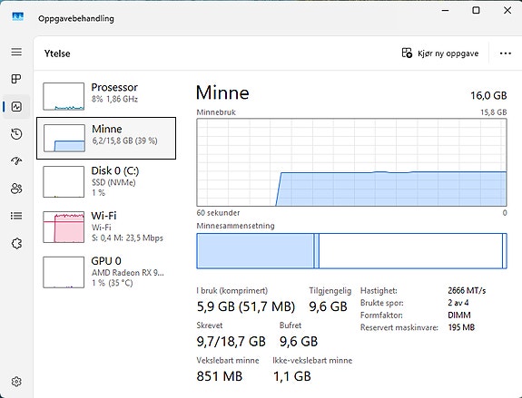Click the GPU 0 mini graph thumbnail
This screenshot has height=398, width=522.
click(64, 272)
